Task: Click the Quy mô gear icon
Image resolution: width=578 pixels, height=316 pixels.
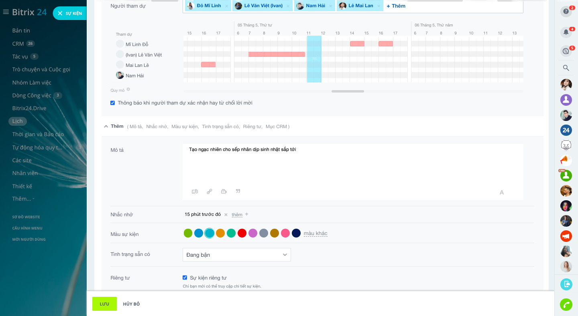Action: pyautogui.click(x=128, y=90)
